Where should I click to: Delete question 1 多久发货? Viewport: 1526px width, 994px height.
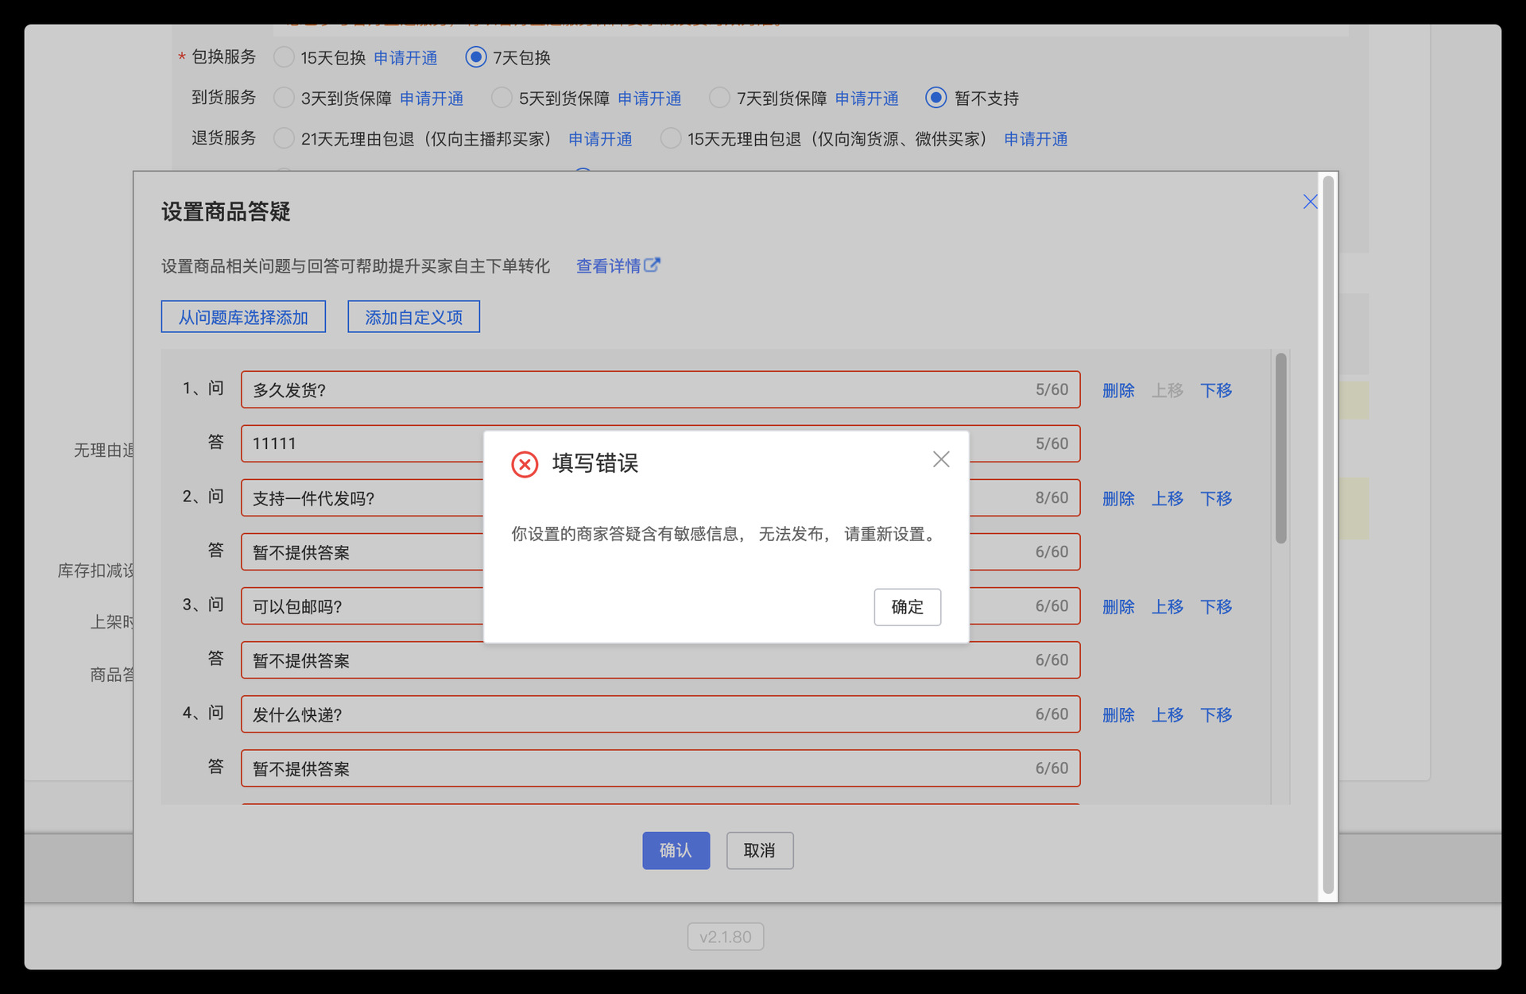[x=1117, y=390]
